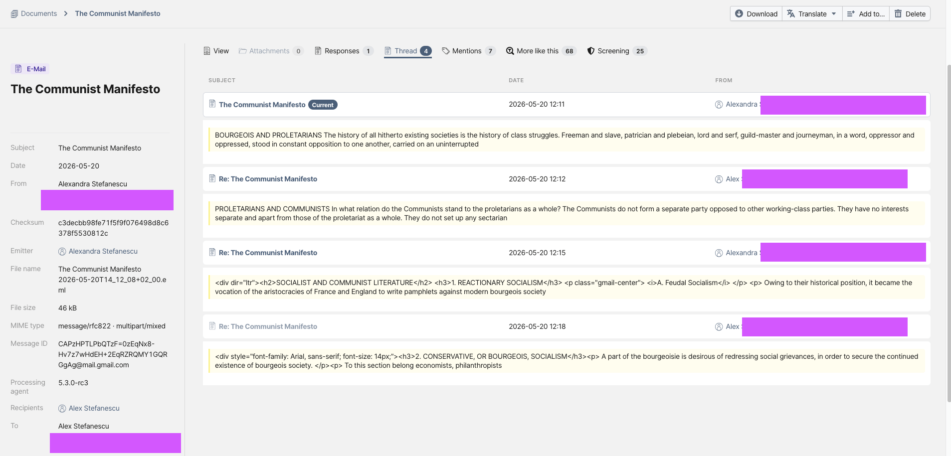Click the E-Mail type badge
The width and height of the screenshot is (951, 456).
pyautogui.click(x=30, y=69)
